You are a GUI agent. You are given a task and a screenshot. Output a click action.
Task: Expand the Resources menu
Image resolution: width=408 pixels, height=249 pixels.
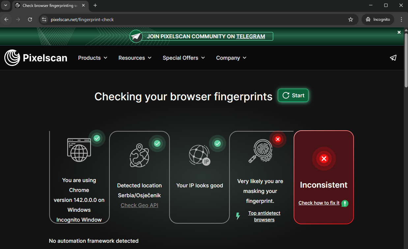(135, 58)
